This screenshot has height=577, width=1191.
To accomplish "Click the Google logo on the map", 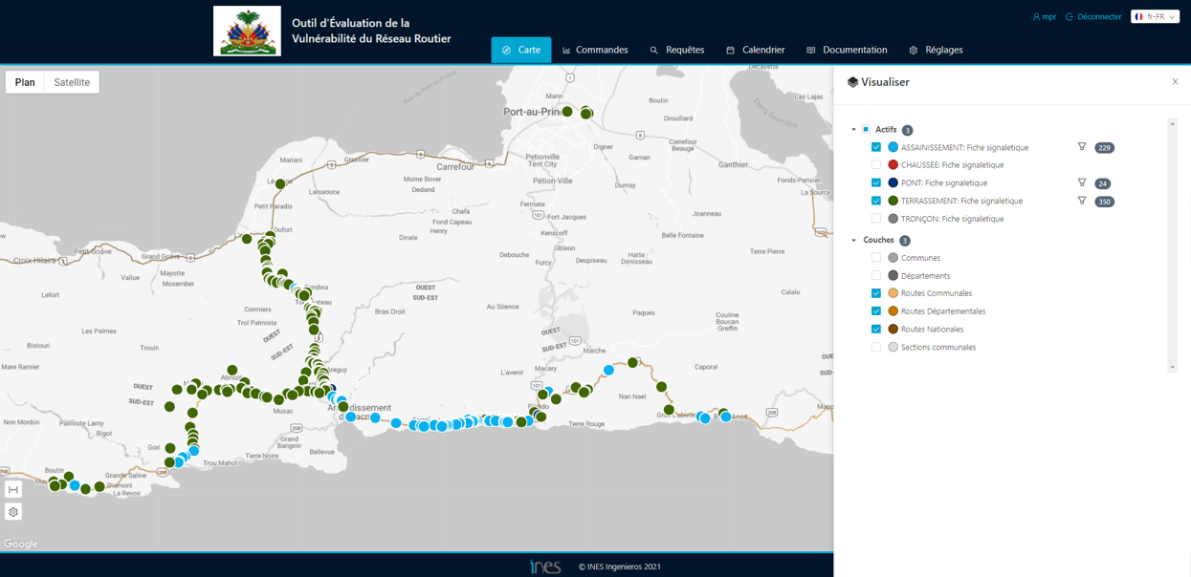I will point(21,544).
